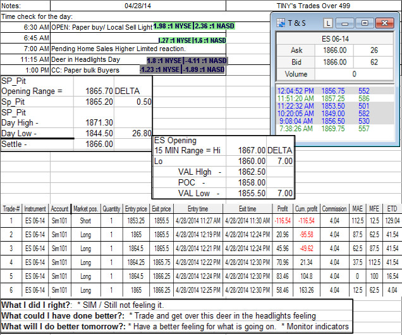402x335 pixels.
Task: Sort by the Trade-# column header
Action: pos(11,209)
